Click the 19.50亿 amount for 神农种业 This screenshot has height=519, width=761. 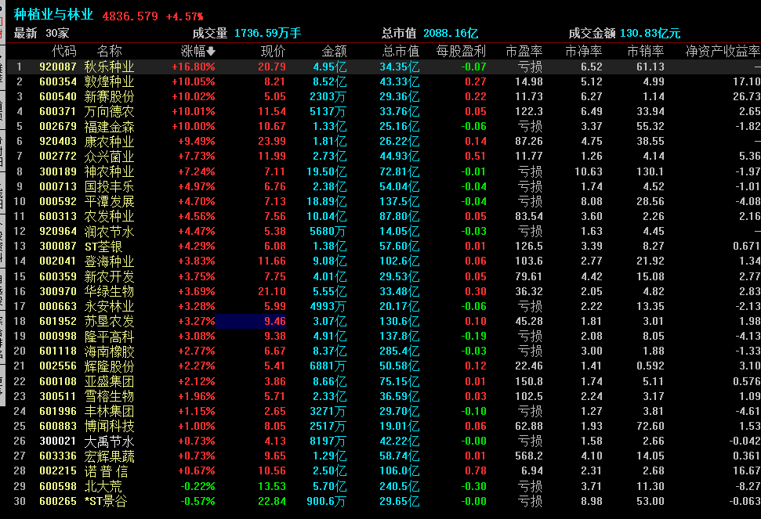pos(327,171)
